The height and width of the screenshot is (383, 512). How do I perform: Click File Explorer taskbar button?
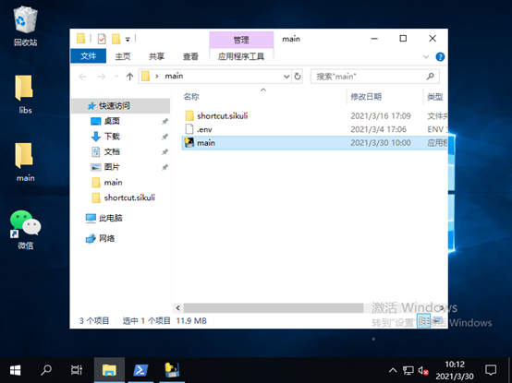tap(109, 370)
